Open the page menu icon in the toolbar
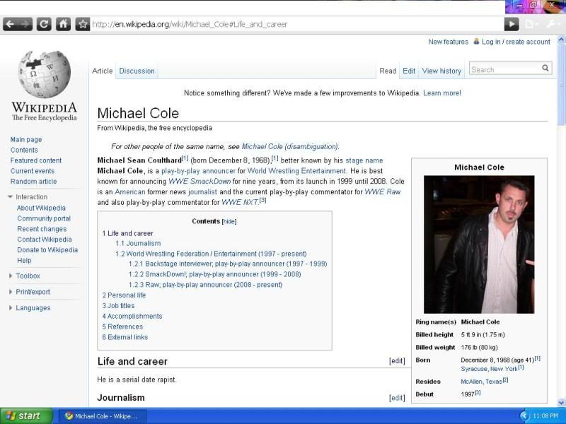Image resolution: width=566 pixels, height=424 pixels. pyautogui.click(x=532, y=24)
